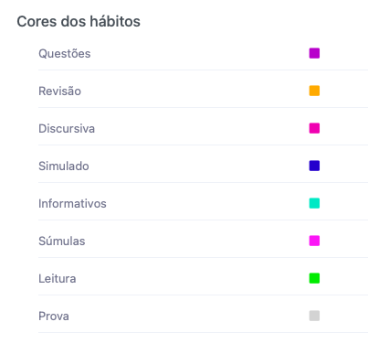The width and height of the screenshot is (368, 354).
Task: Click the Cores dos hábitos heading
Action: (x=79, y=21)
